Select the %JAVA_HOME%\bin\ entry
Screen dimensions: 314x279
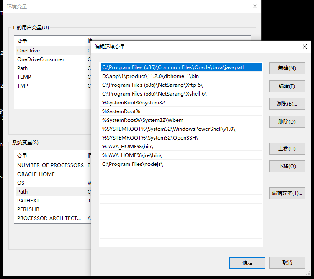point(181,147)
